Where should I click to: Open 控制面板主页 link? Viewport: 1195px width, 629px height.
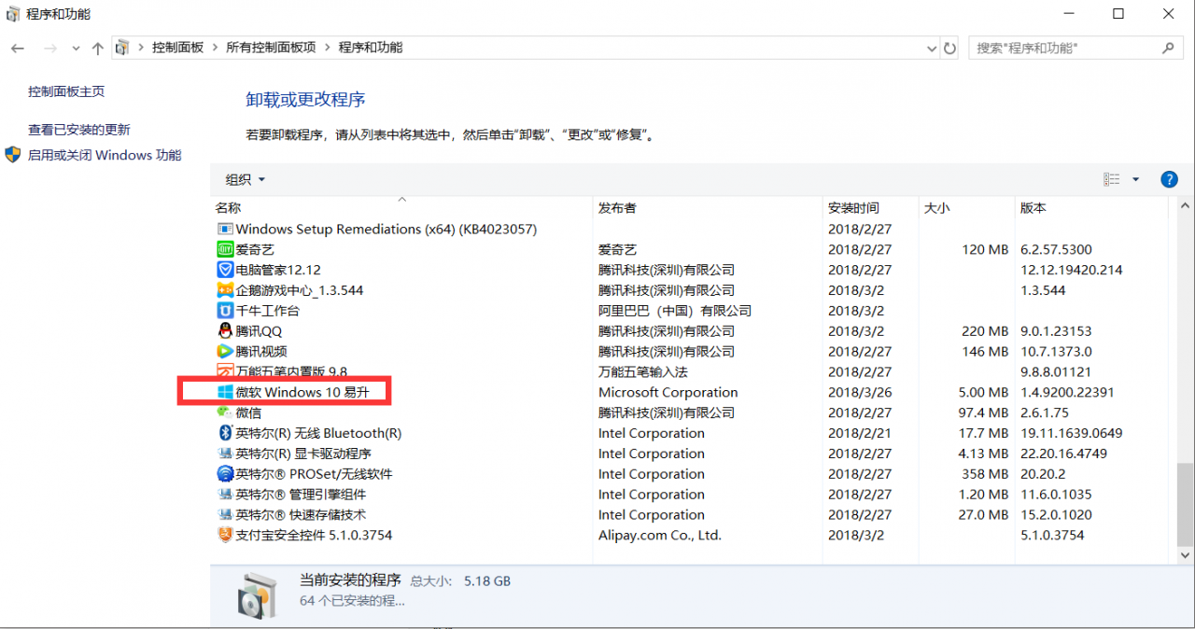coord(66,91)
